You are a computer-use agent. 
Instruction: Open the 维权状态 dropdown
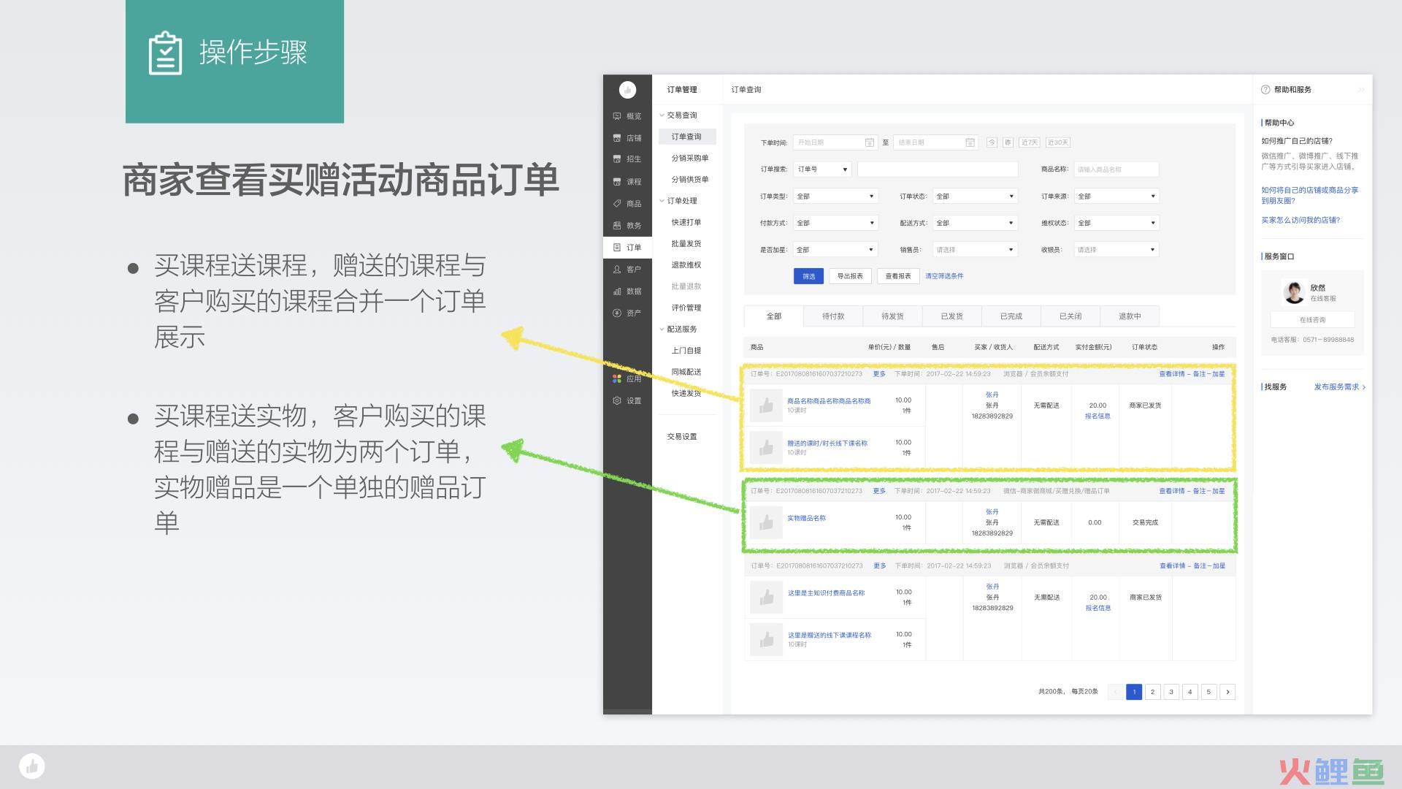pos(1116,223)
